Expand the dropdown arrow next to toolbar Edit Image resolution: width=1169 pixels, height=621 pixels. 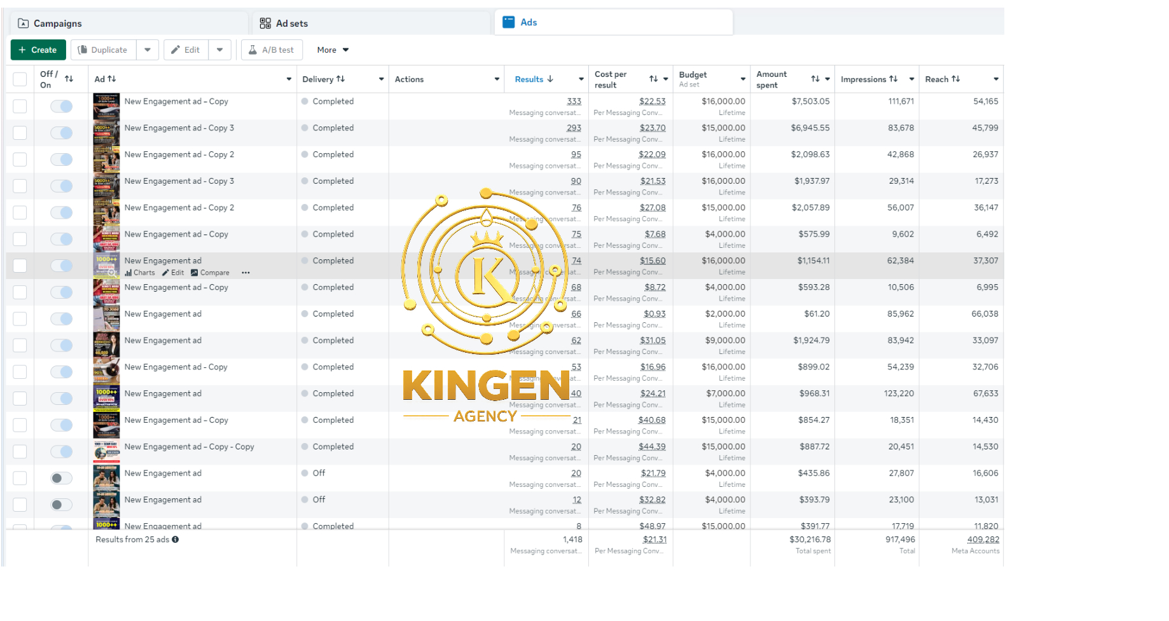click(x=219, y=50)
